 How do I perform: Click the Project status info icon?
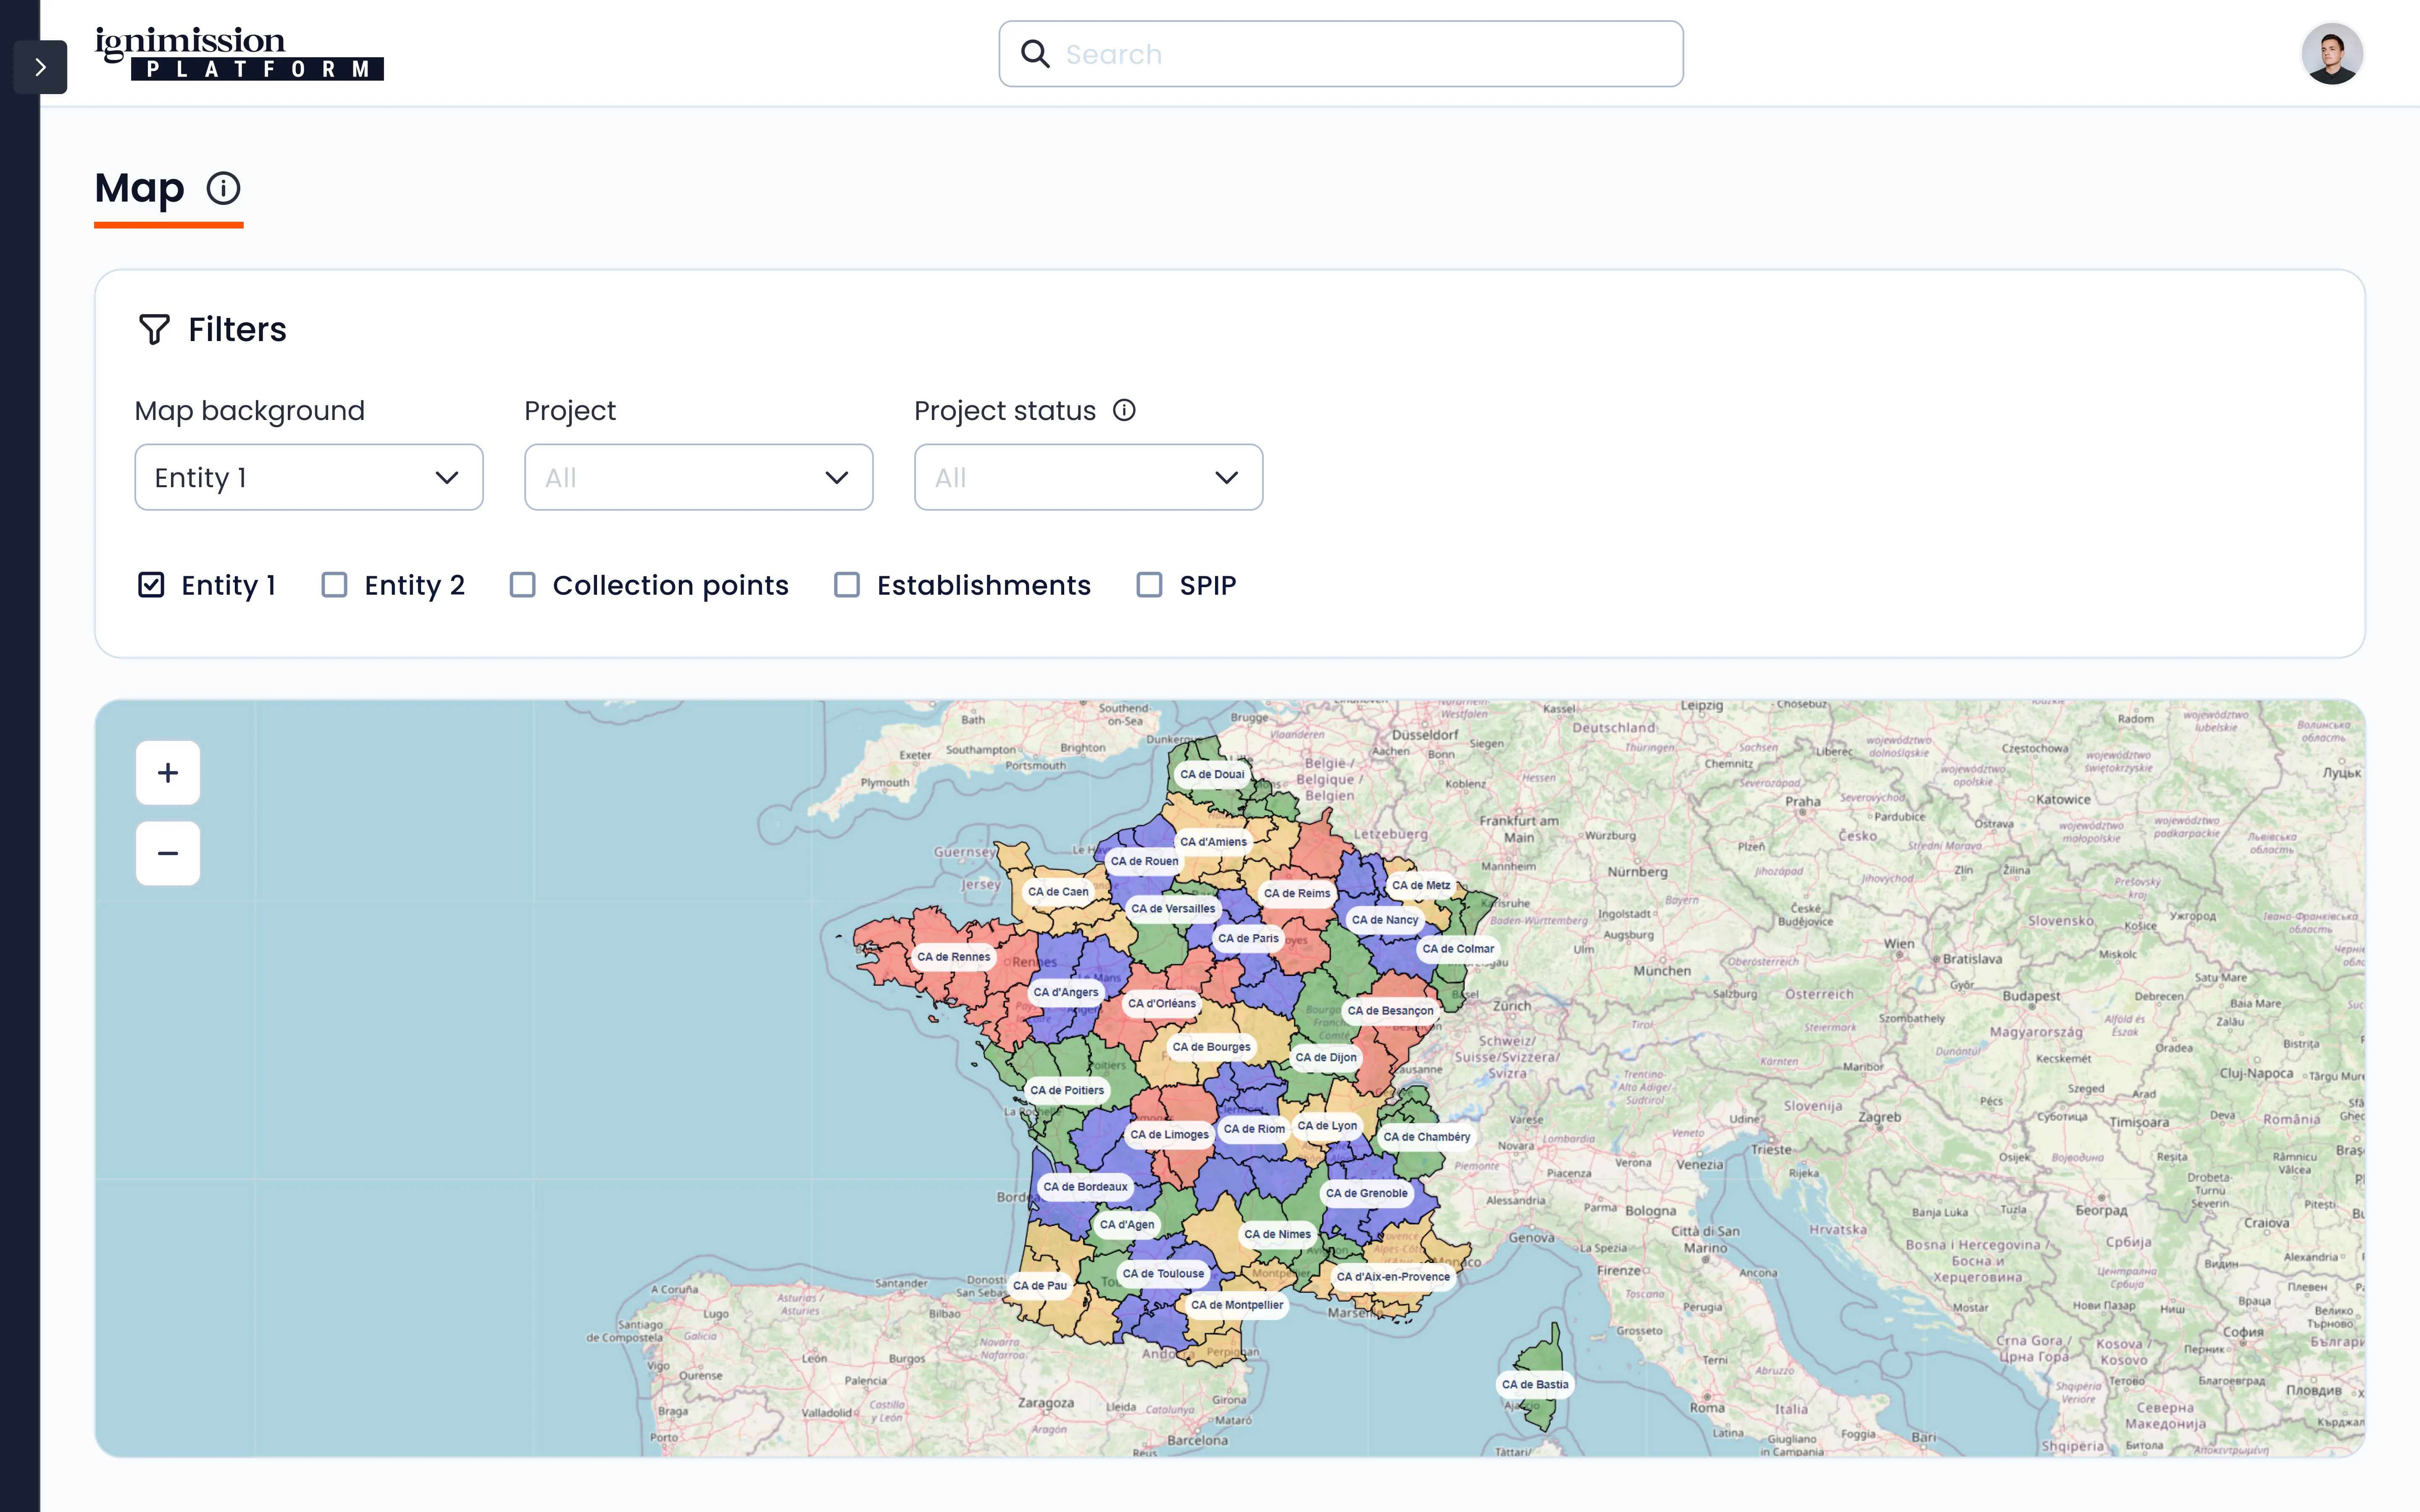click(x=1124, y=410)
